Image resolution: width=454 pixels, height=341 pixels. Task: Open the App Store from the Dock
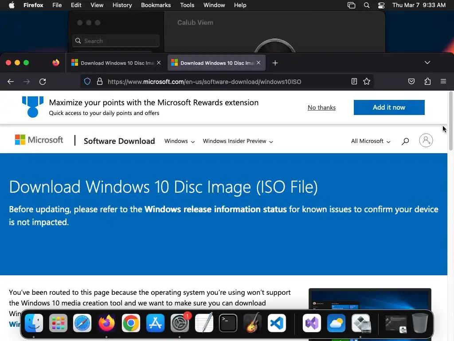(x=155, y=323)
